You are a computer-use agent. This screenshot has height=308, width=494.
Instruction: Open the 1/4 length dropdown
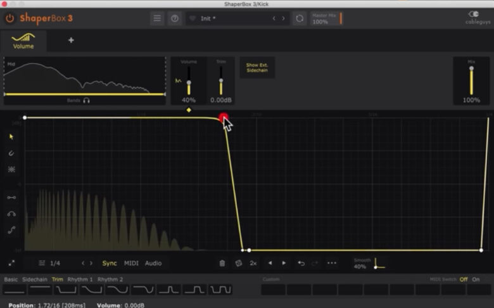coord(55,263)
